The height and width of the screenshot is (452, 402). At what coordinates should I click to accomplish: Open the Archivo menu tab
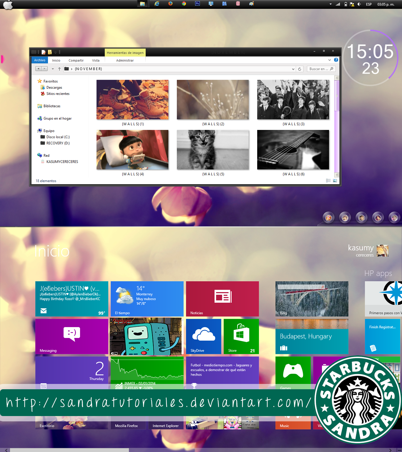(x=40, y=60)
